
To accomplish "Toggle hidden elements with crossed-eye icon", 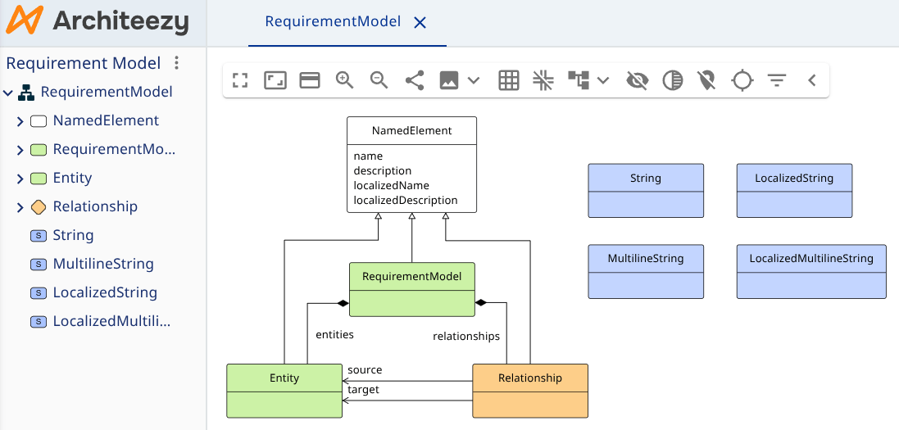I will (x=637, y=80).
